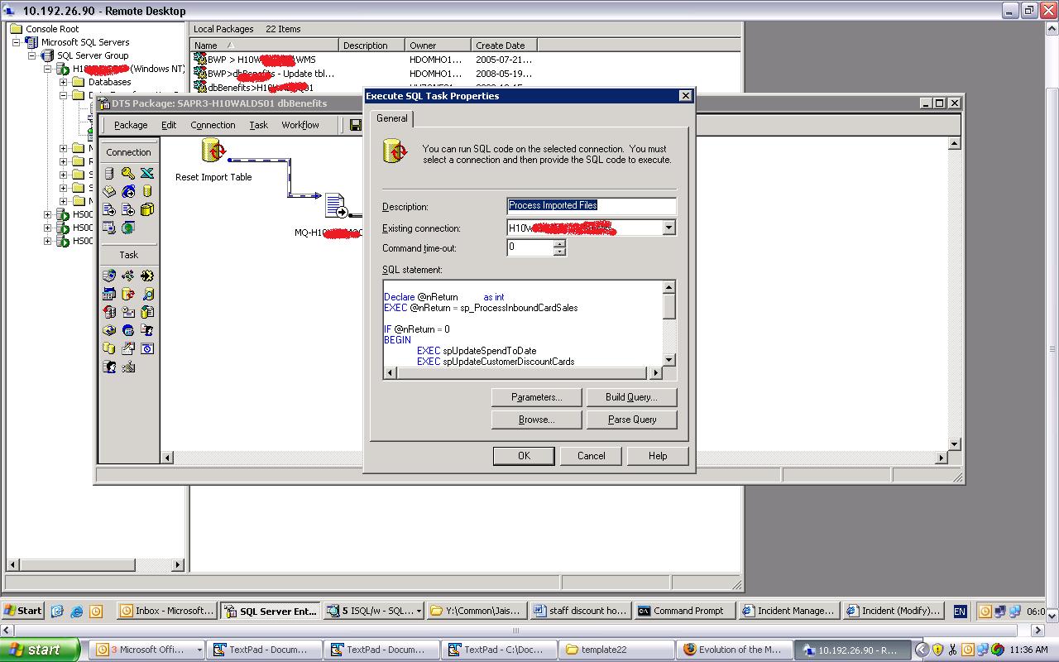
Task: Open the Connection menu
Action: click(x=213, y=125)
